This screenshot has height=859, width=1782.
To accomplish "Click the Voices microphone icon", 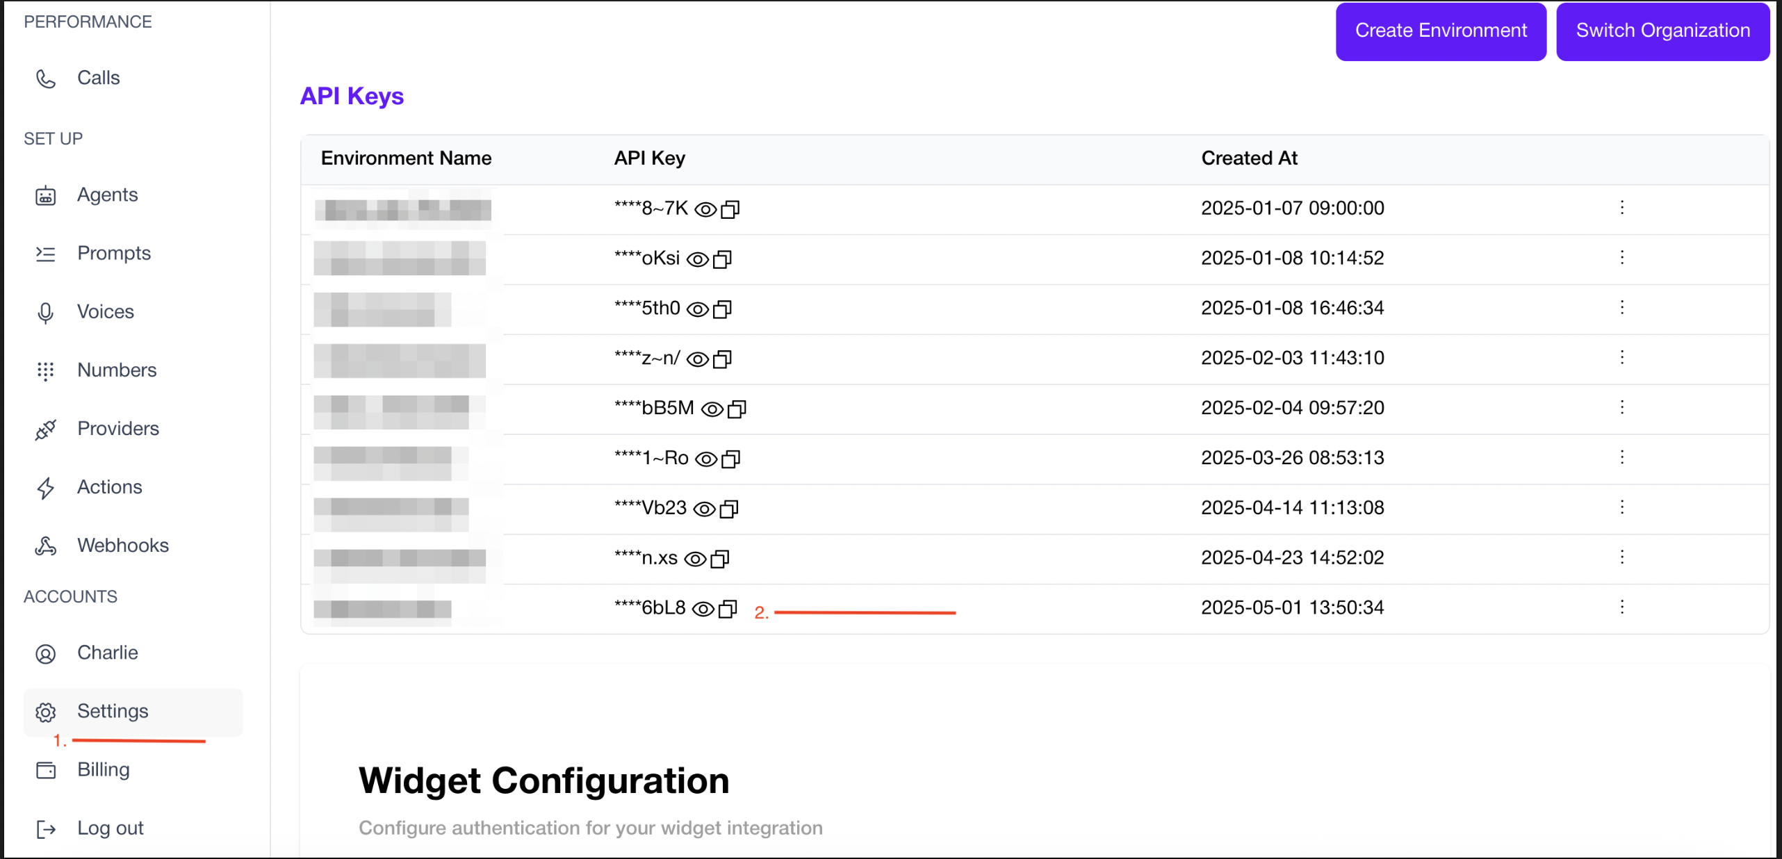I will (x=46, y=313).
